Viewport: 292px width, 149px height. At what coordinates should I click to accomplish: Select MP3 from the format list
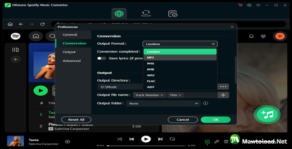pos(180,57)
